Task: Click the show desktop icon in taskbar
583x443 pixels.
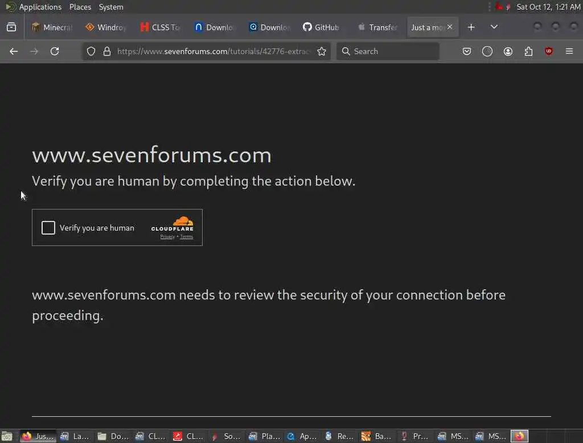Action: click(x=7, y=436)
